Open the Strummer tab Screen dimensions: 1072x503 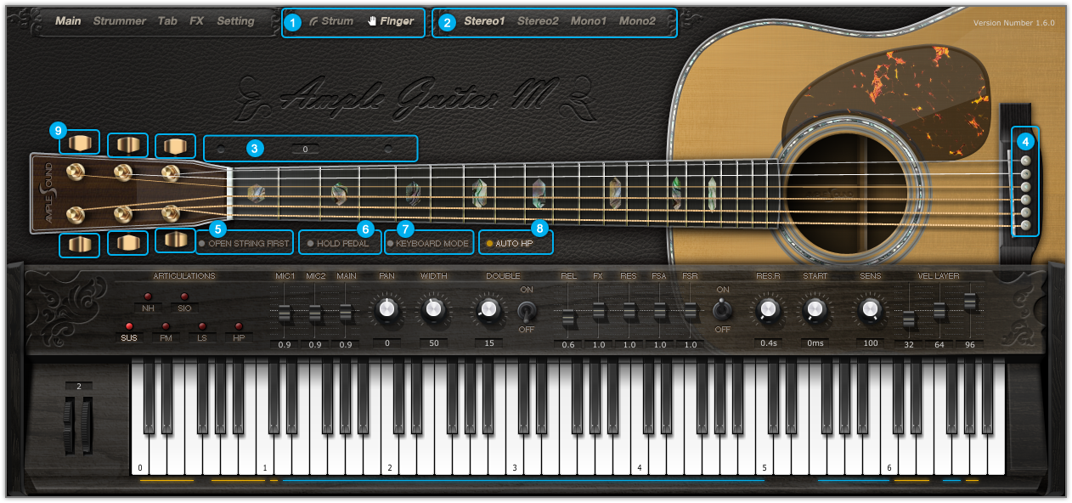(120, 21)
